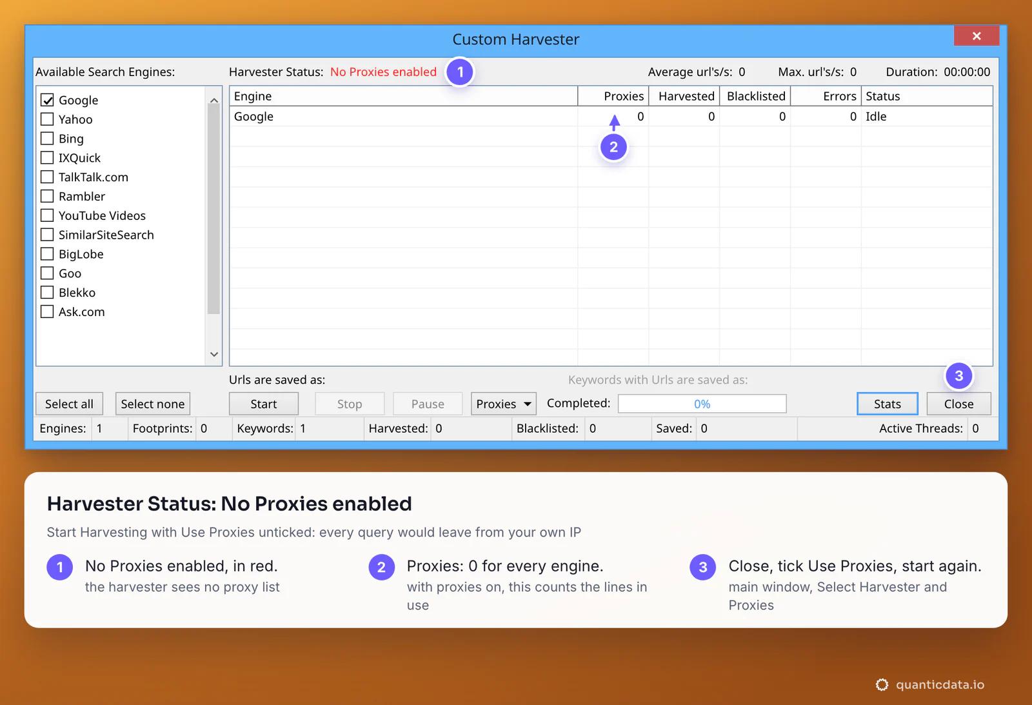The image size is (1032, 705).
Task: Enable the Yahoo search engine checkbox
Action: [x=47, y=119]
